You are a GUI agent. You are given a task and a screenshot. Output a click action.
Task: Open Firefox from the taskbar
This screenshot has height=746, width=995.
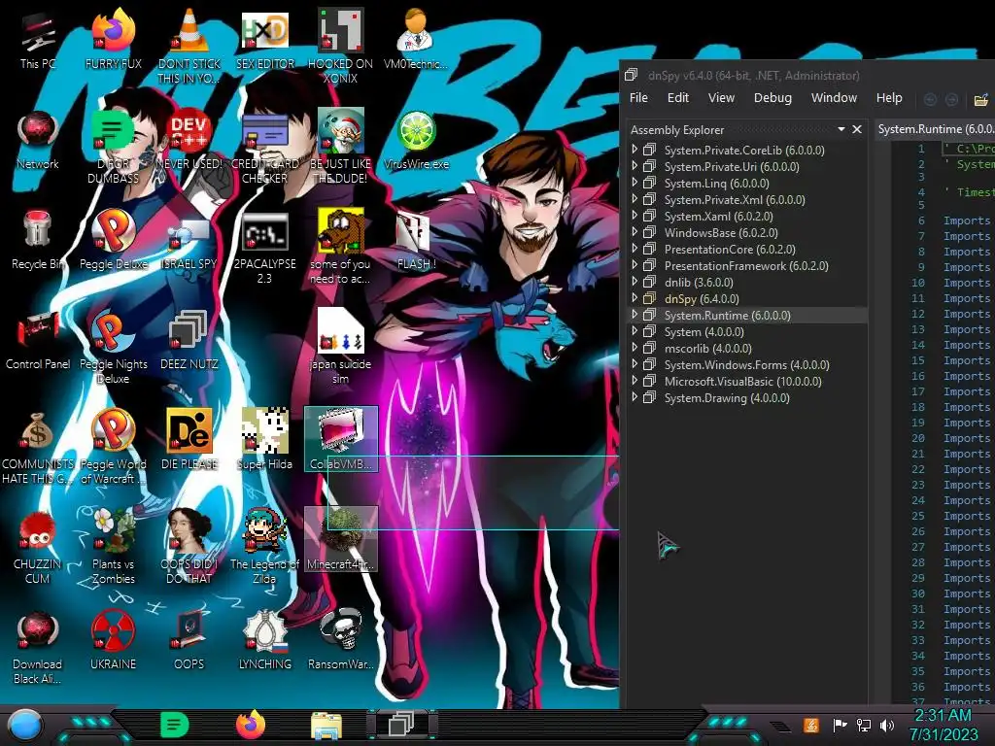251,725
